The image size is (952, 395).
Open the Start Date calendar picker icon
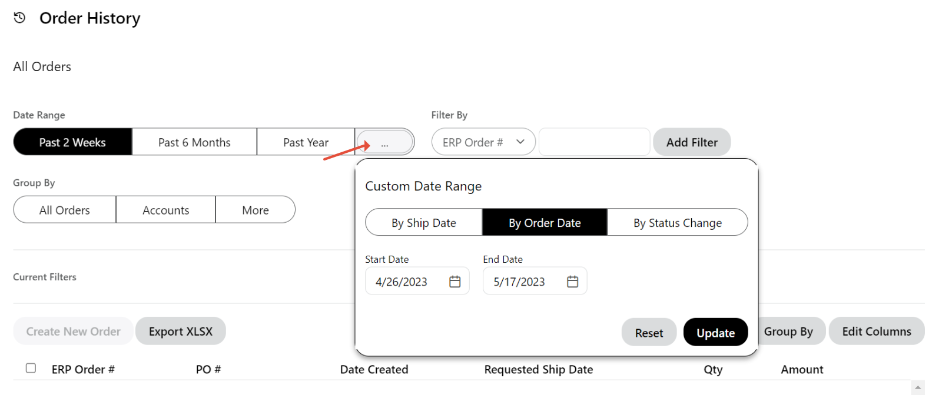[x=455, y=282]
